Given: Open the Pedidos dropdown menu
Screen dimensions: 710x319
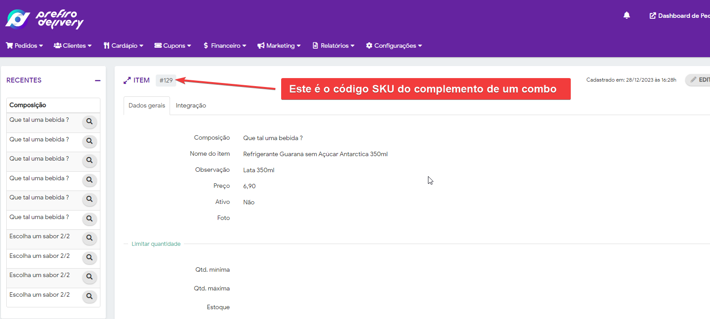Looking at the screenshot, I should [25, 46].
